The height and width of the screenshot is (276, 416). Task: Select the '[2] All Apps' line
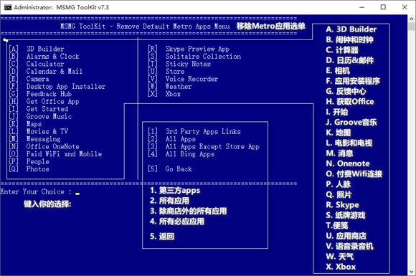(172, 139)
